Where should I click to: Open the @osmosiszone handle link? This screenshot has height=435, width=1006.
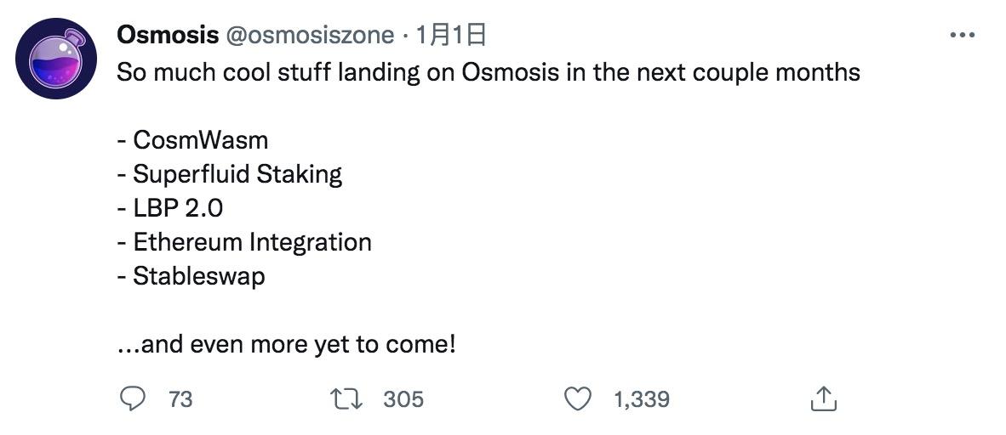(x=310, y=35)
